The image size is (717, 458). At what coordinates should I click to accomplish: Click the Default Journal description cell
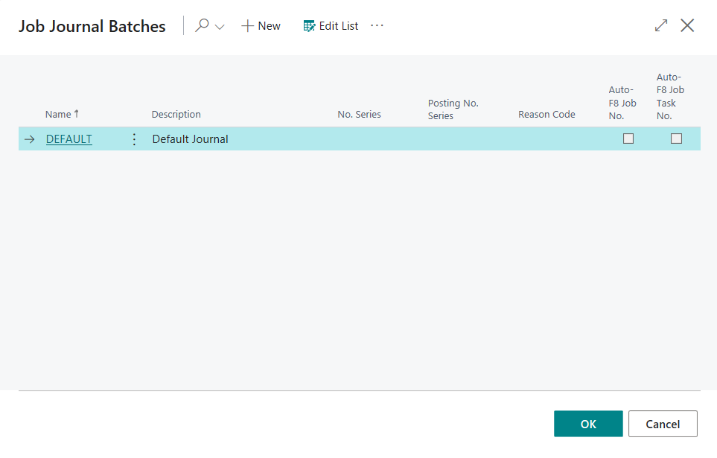pos(191,139)
